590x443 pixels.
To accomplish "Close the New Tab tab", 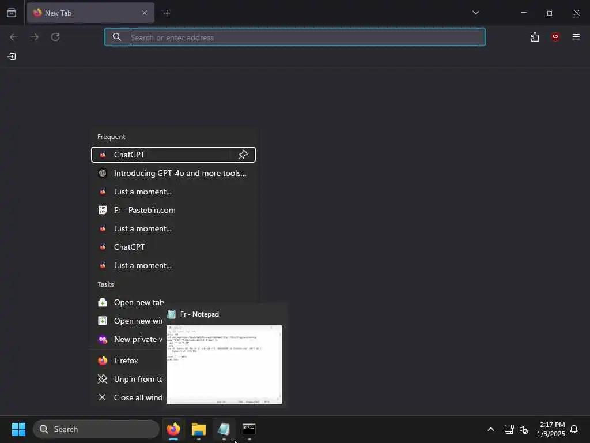I will (x=145, y=13).
